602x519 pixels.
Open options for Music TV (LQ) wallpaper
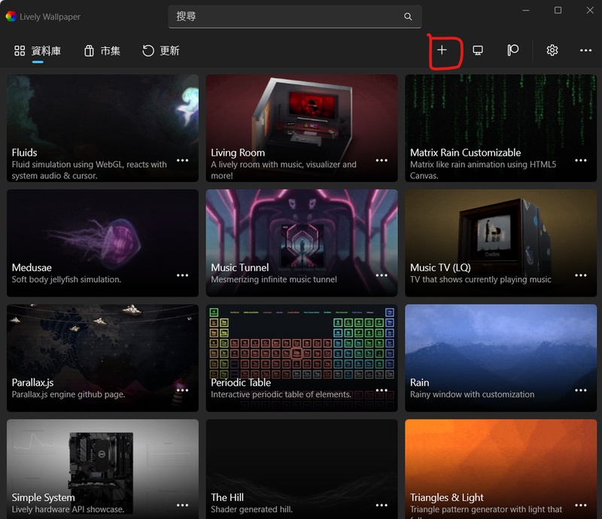tap(581, 275)
